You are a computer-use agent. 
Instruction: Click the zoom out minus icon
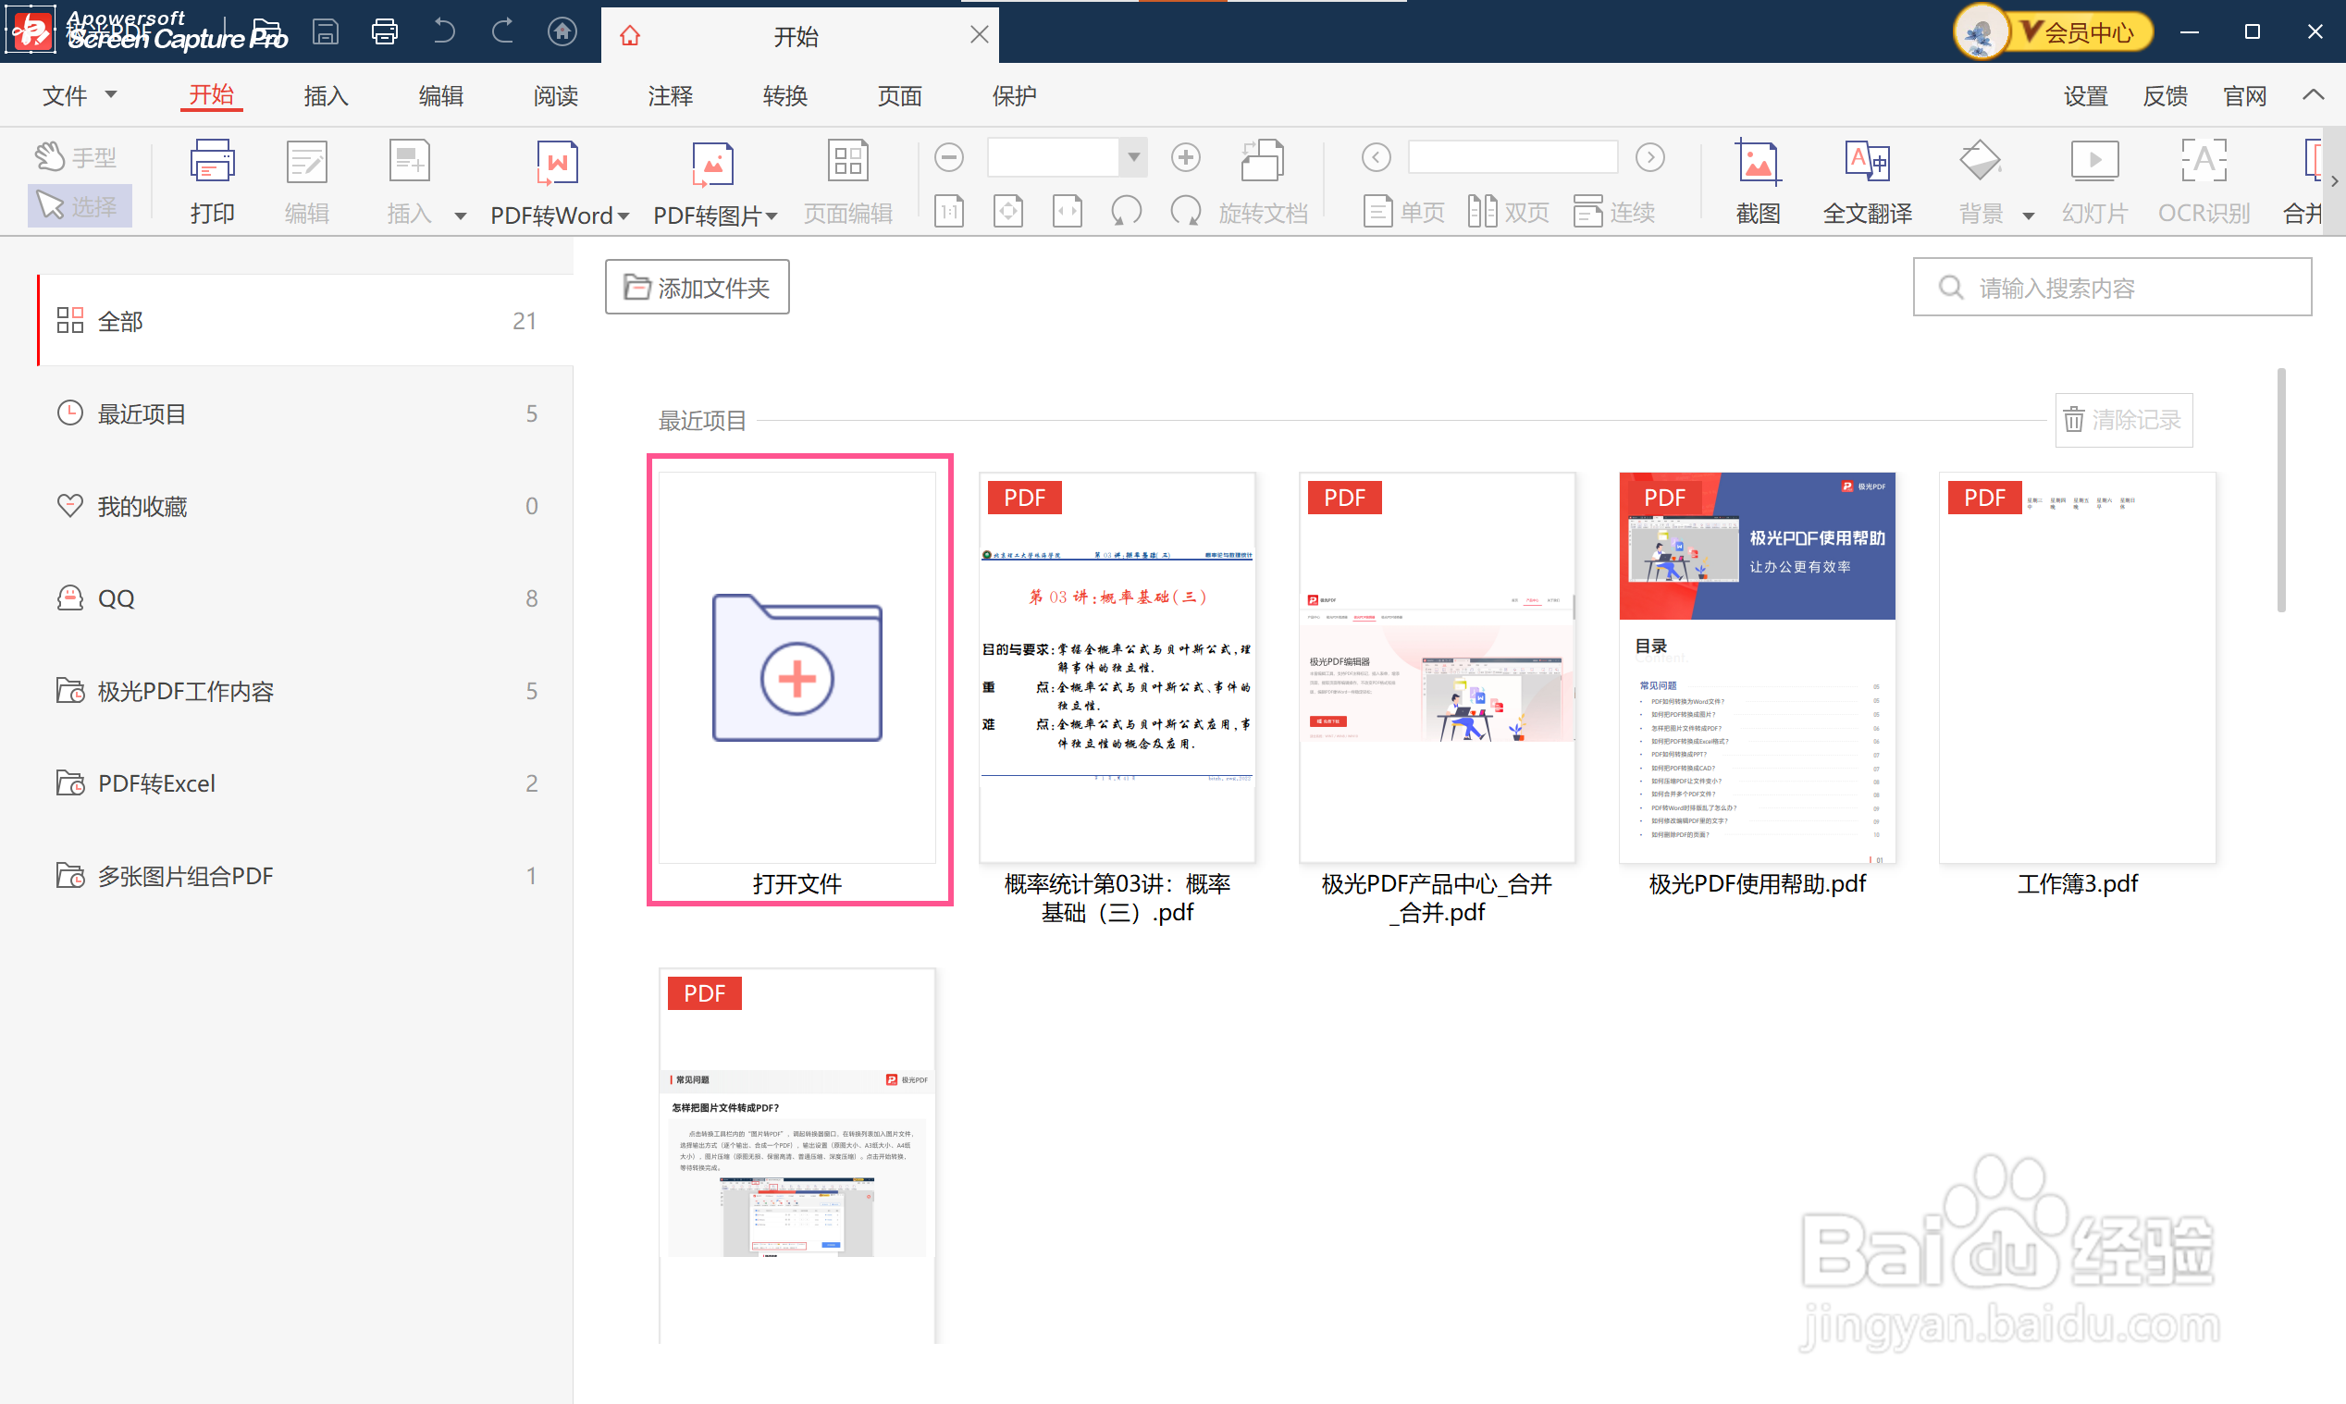(949, 157)
